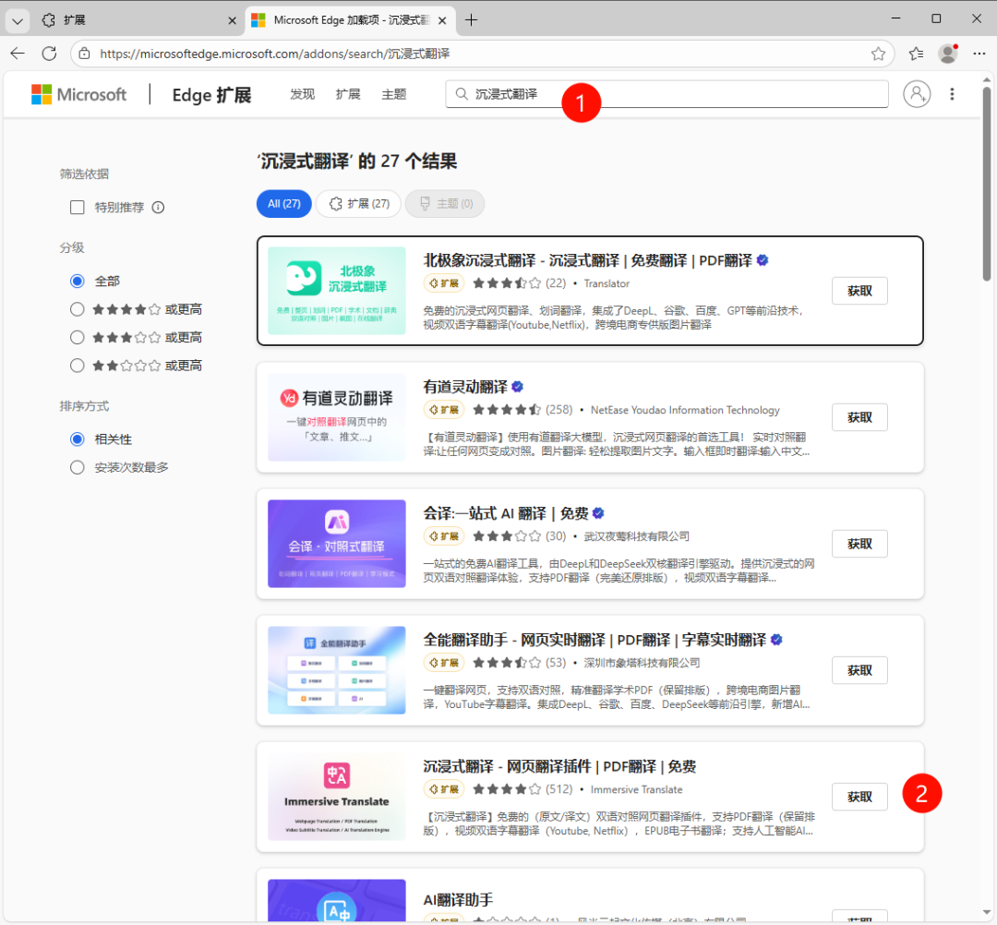997x925 pixels.
Task: Click the page refresh icon
Action: click(x=49, y=54)
